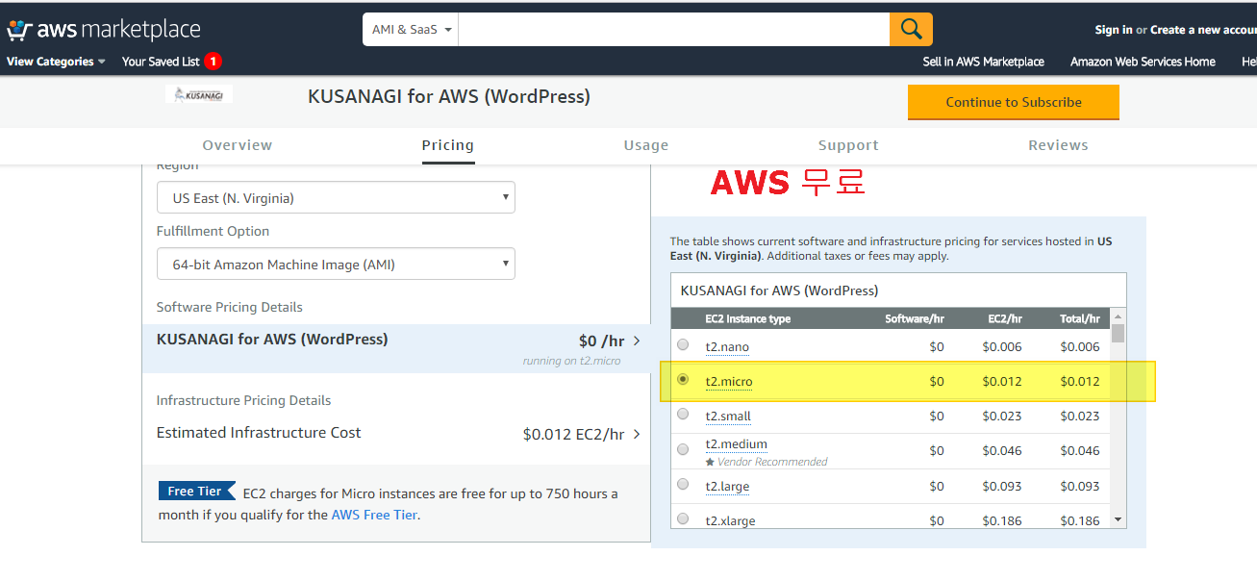Click the $0.012 EC2/hr estimated cost value
Screen dimensions: 1257x581
[574, 434]
